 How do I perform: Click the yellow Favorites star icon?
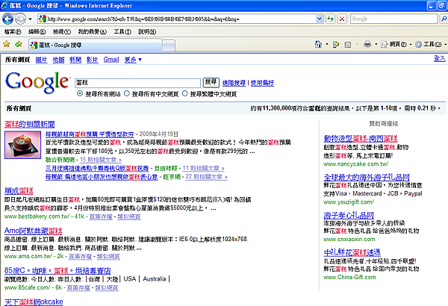pos(7,44)
